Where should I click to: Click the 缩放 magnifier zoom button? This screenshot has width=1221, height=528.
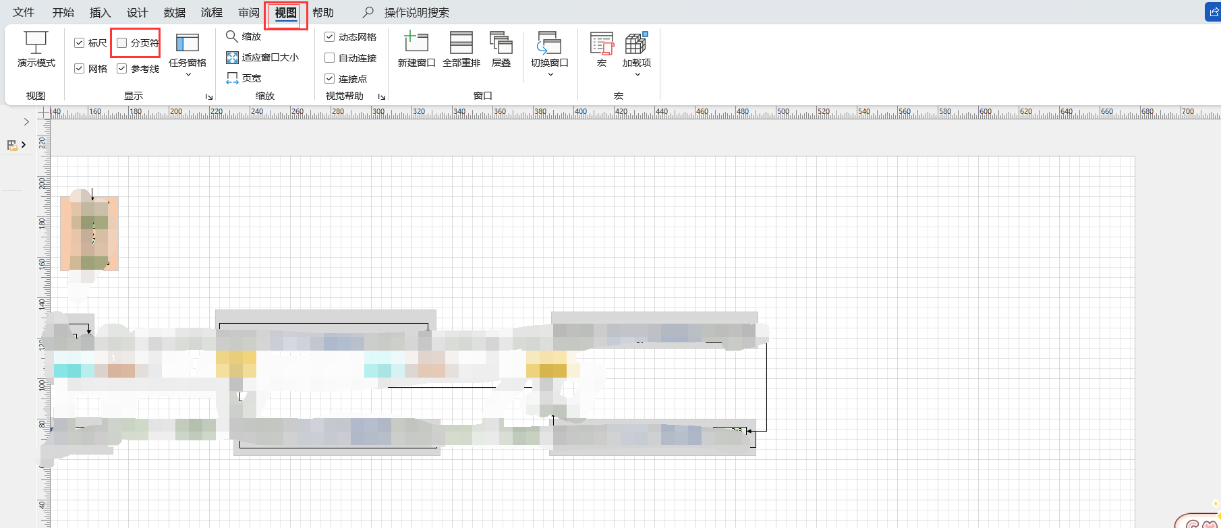click(x=244, y=36)
